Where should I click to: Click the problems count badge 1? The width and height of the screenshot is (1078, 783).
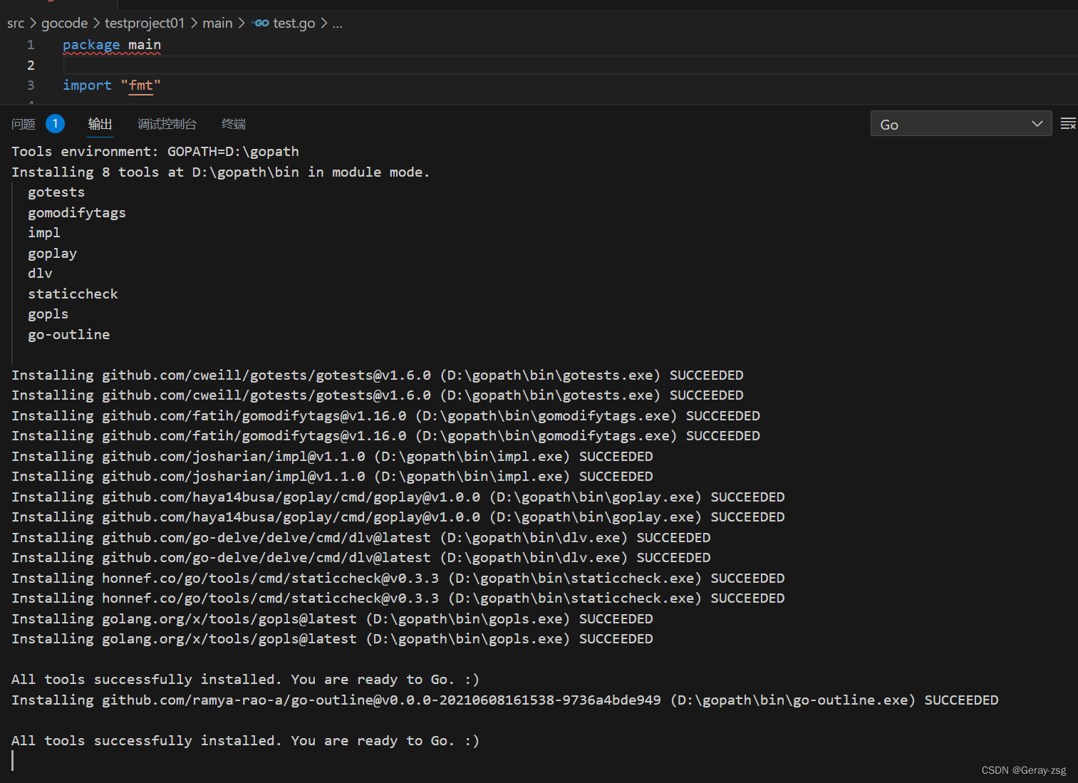(56, 124)
